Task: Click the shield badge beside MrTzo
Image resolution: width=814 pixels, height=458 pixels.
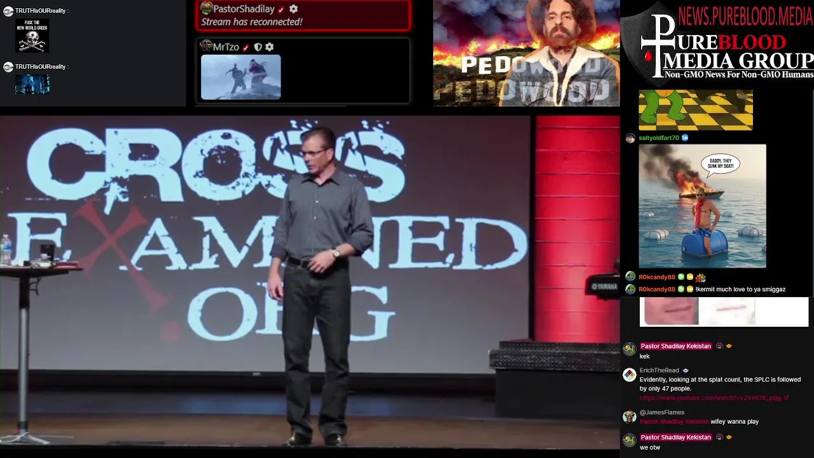Action: 258,47
